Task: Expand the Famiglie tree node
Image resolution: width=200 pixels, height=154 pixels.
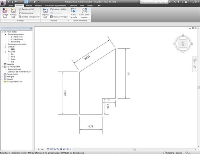Action: click(x=2, y=77)
